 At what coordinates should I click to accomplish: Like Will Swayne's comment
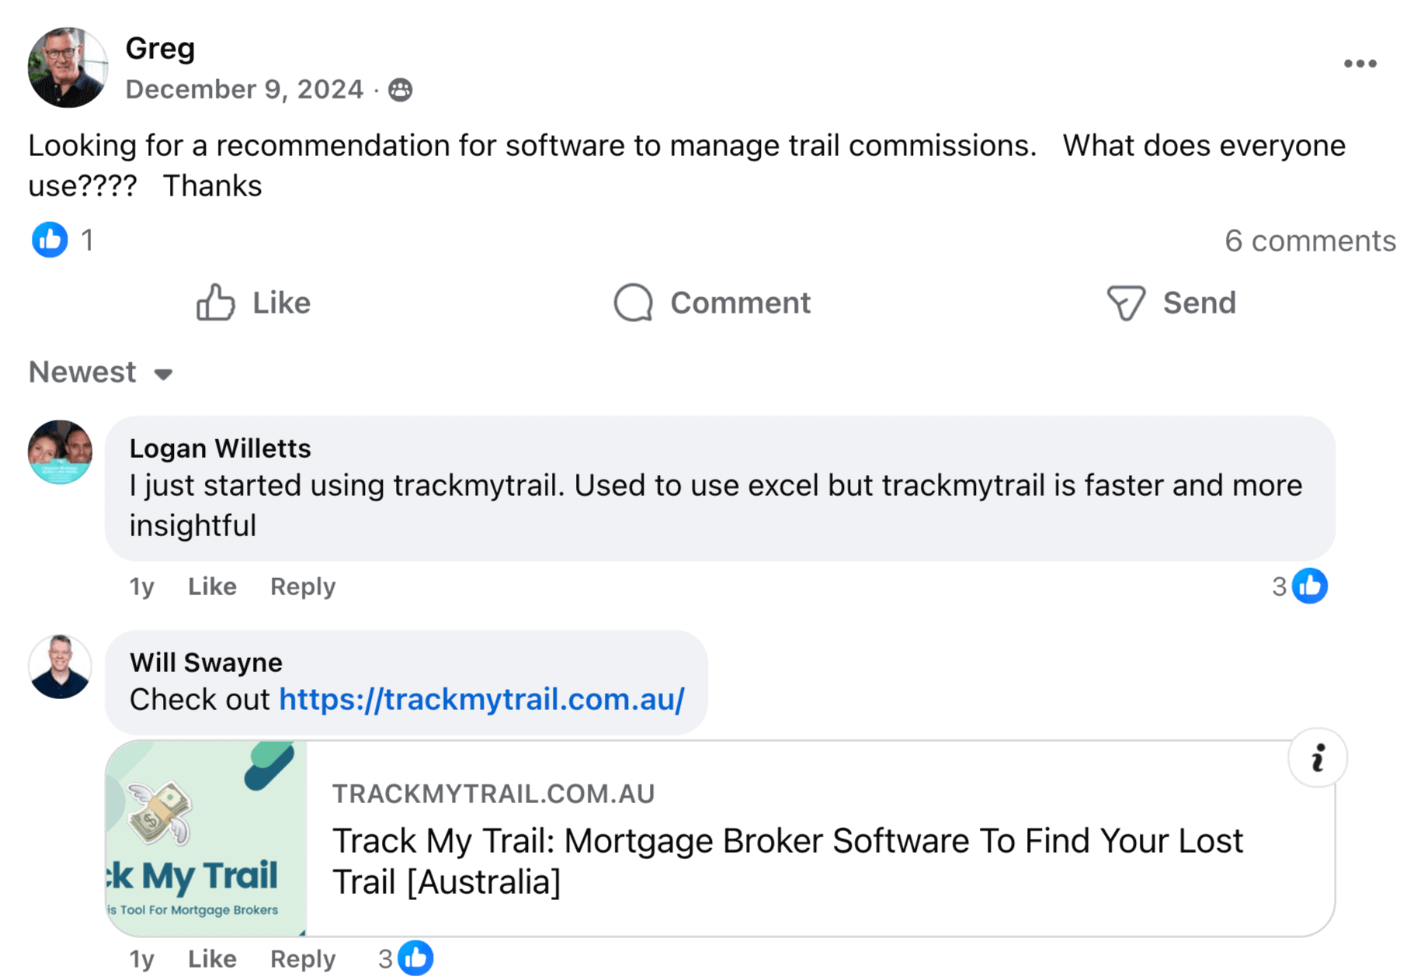click(212, 959)
